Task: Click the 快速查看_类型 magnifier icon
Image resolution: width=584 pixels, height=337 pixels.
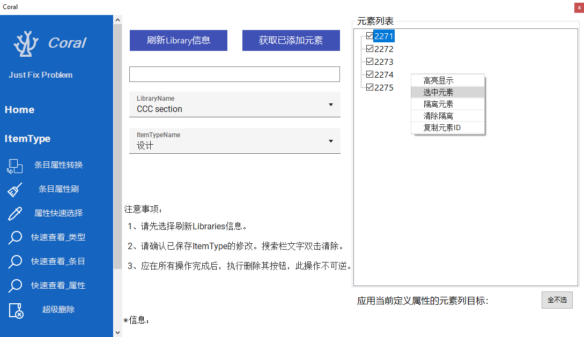Action: pyautogui.click(x=15, y=237)
